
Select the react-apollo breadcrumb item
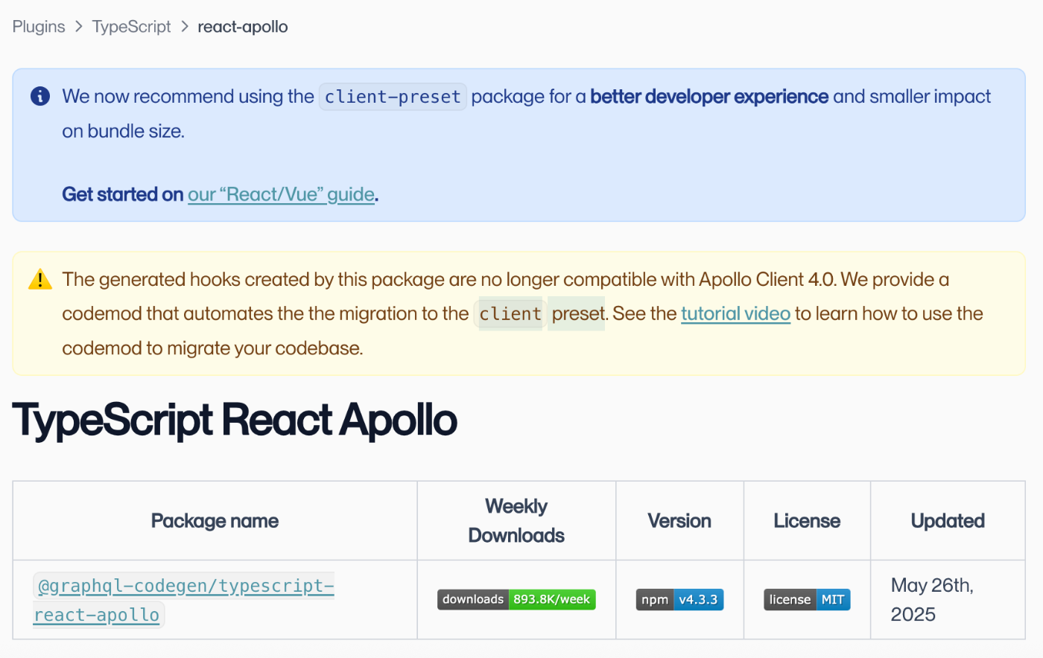point(242,27)
